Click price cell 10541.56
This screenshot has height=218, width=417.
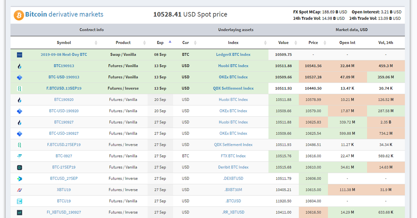[x=313, y=66]
